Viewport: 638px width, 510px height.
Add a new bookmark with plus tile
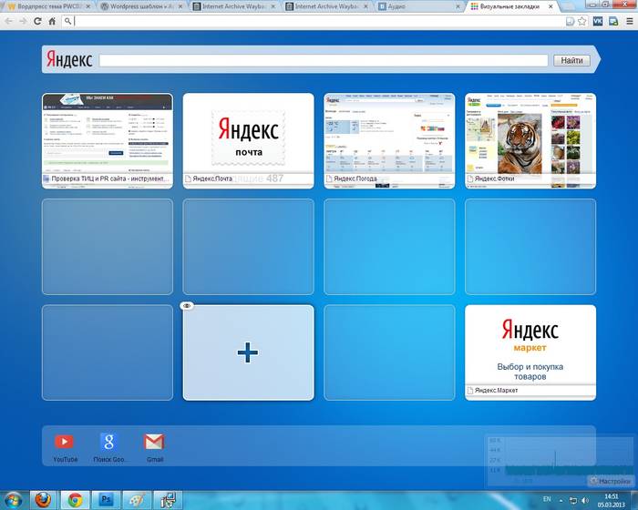(x=248, y=352)
